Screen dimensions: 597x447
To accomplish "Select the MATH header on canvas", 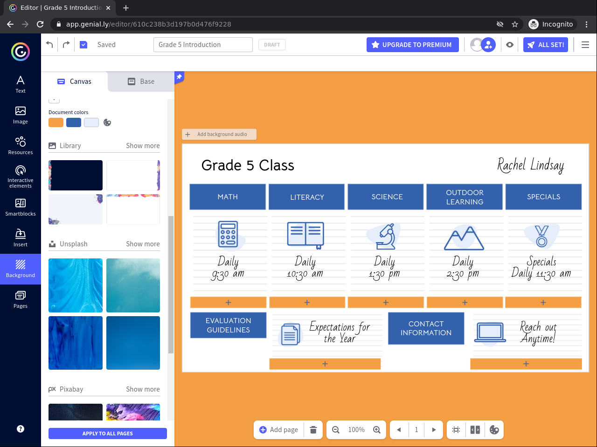I will click(x=228, y=197).
